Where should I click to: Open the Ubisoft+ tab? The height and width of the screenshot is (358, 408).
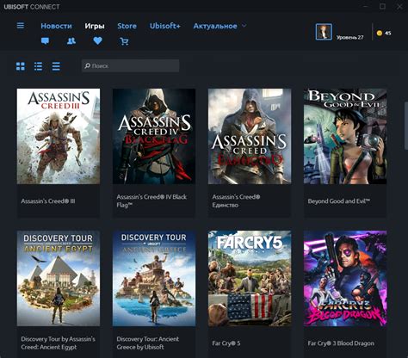point(165,26)
